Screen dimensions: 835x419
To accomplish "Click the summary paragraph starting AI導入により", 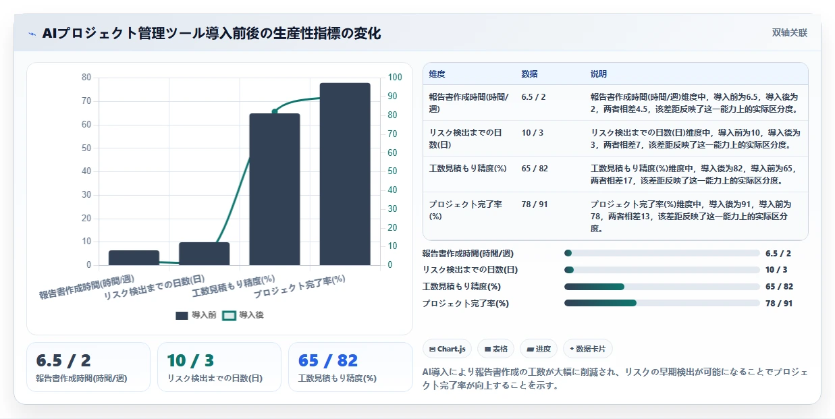I will point(614,379).
